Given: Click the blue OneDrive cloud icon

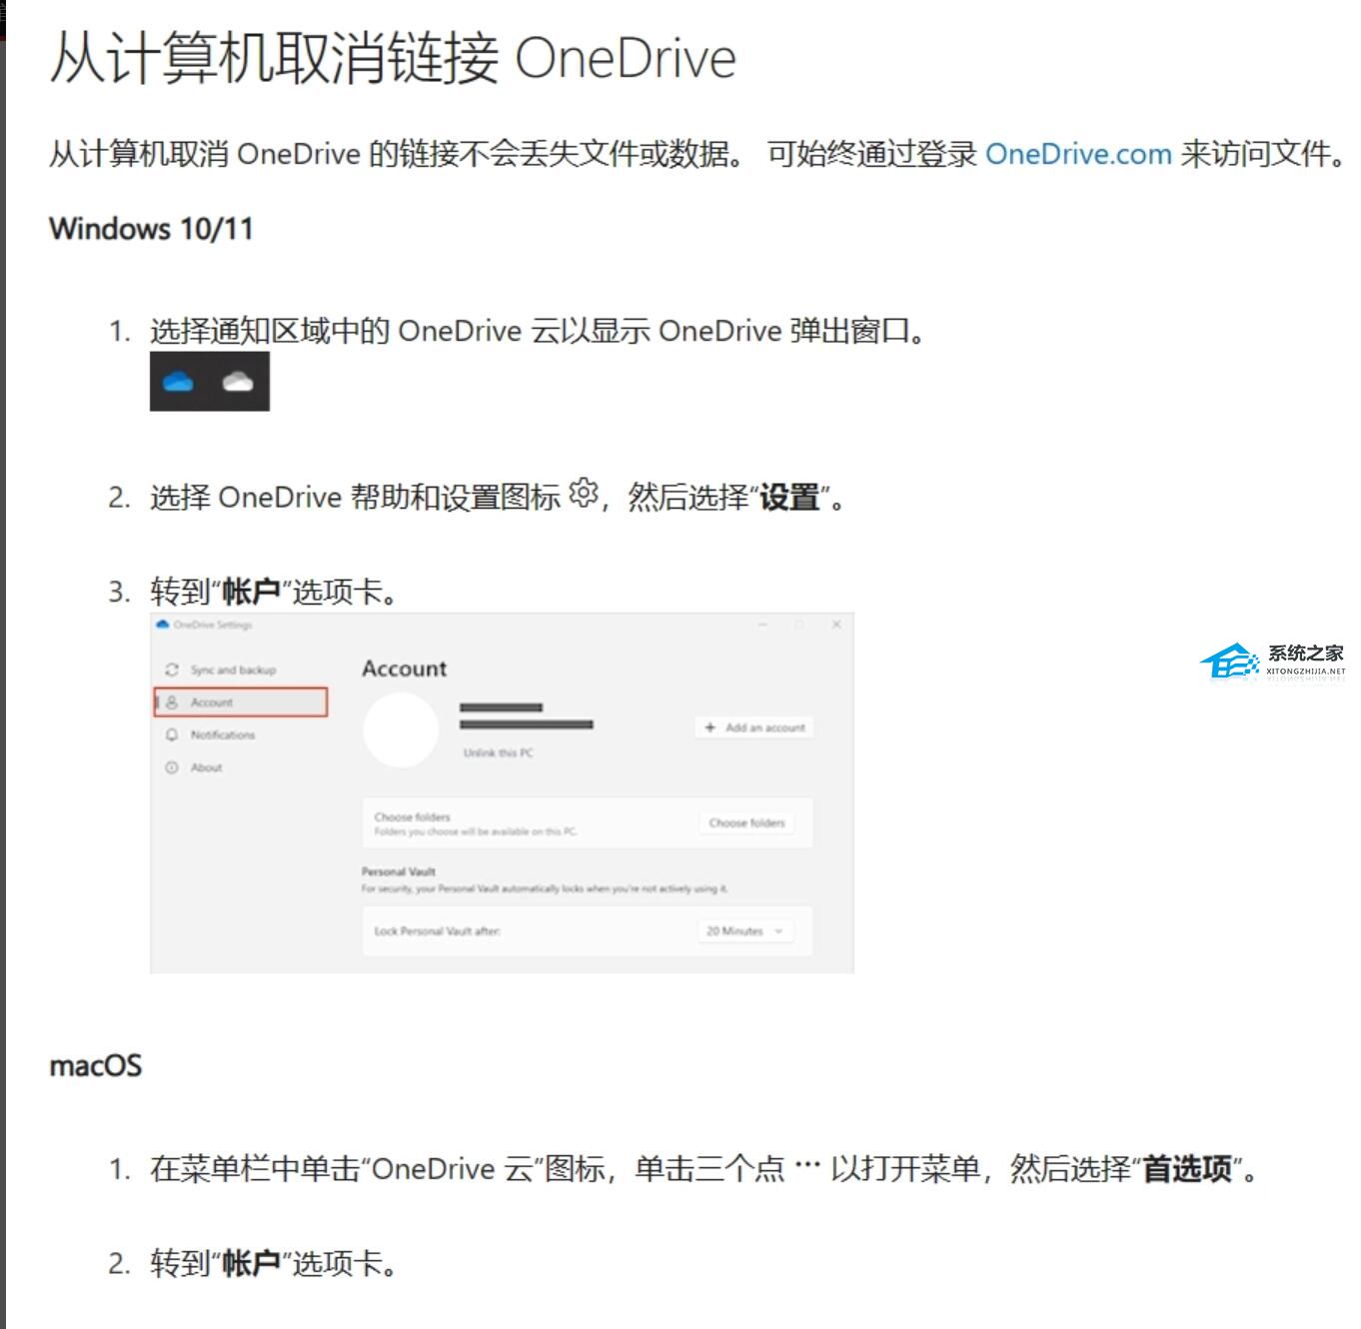Looking at the screenshot, I should (178, 382).
